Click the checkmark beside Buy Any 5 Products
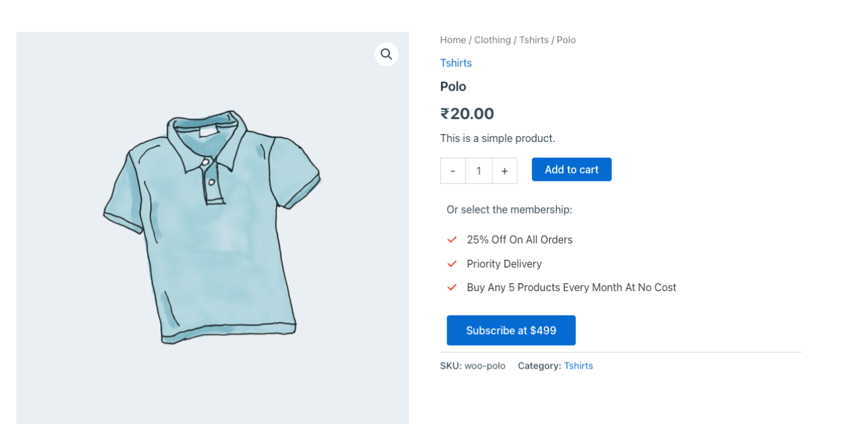Image resolution: width=855 pixels, height=446 pixels. (x=452, y=287)
